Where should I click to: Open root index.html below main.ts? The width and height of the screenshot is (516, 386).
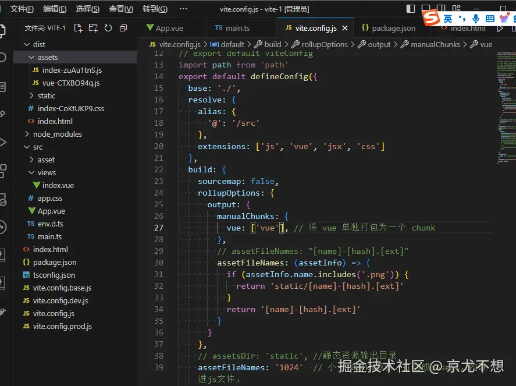pyautogui.click(x=75, y=250)
